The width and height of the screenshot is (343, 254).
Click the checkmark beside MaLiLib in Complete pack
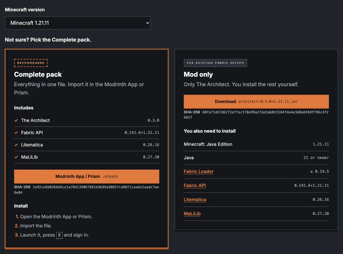pyautogui.click(x=16, y=157)
